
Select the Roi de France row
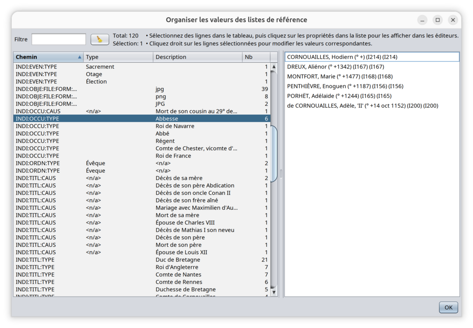pyautogui.click(x=142, y=156)
